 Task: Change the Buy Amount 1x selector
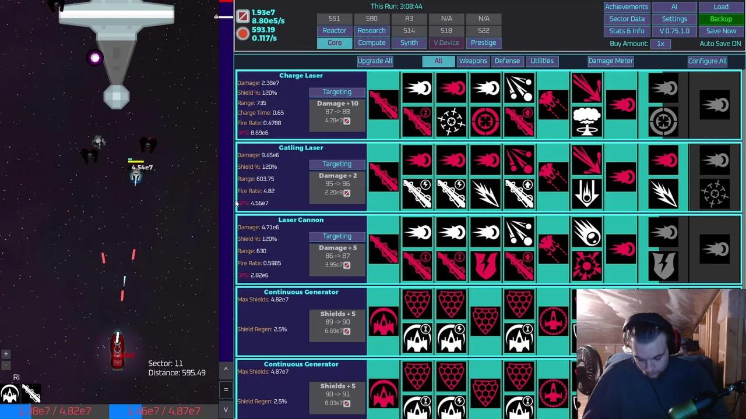(660, 44)
